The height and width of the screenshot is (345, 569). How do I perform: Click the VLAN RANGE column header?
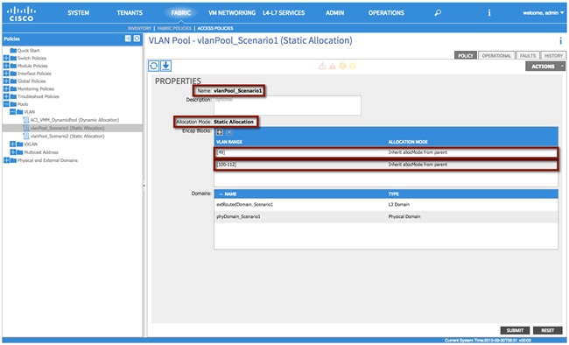pyautogui.click(x=229, y=142)
